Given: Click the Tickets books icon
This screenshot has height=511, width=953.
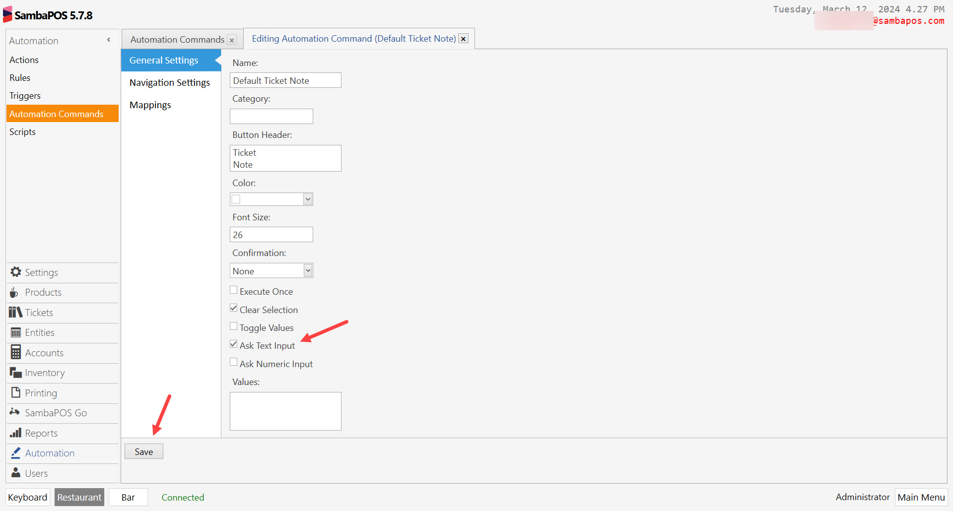Looking at the screenshot, I should pyautogui.click(x=15, y=313).
